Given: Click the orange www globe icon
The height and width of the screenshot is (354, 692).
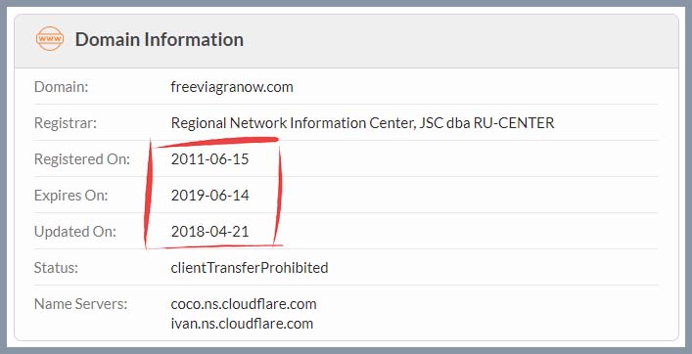Looking at the screenshot, I should (50, 39).
